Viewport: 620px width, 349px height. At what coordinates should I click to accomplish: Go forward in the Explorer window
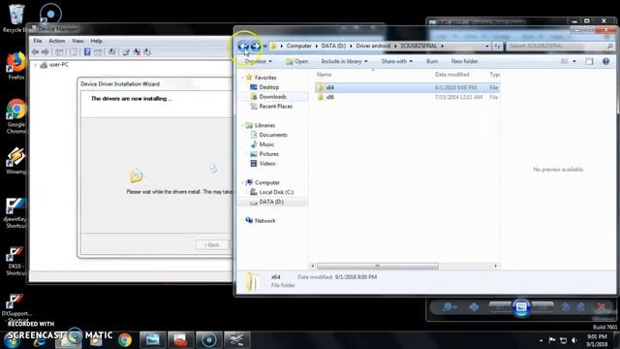click(256, 47)
